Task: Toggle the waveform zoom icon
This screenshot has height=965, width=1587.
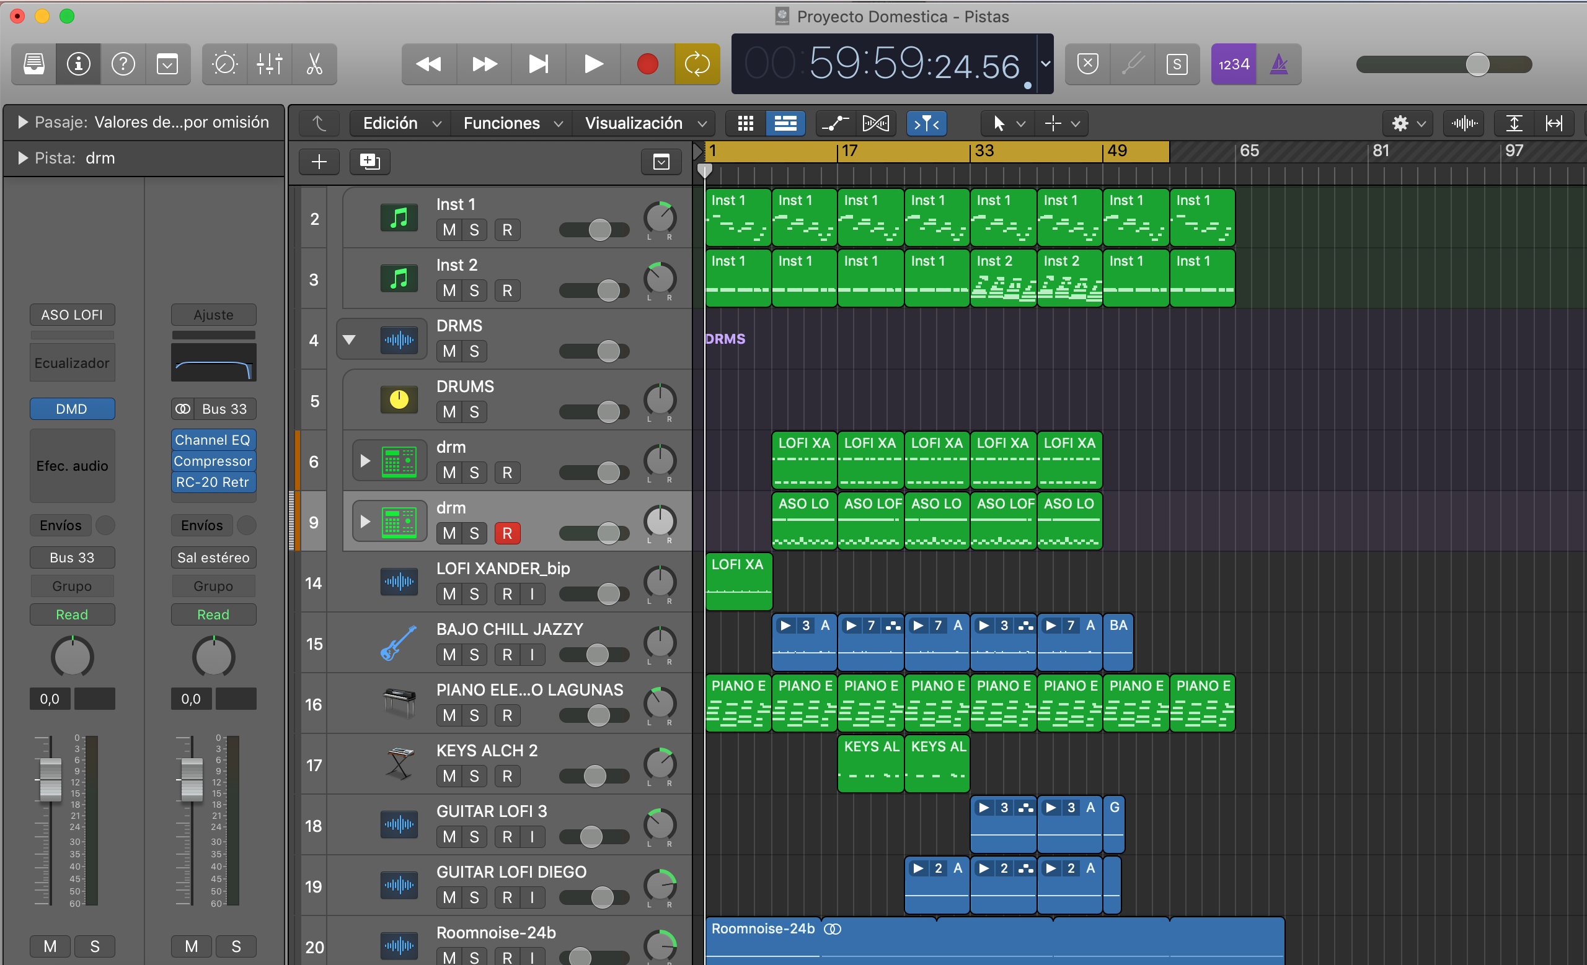Action: [x=1464, y=123]
